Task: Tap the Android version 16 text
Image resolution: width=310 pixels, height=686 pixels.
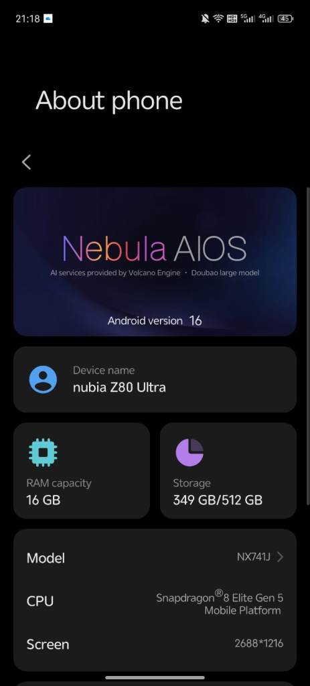Action: pyautogui.click(x=155, y=321)
